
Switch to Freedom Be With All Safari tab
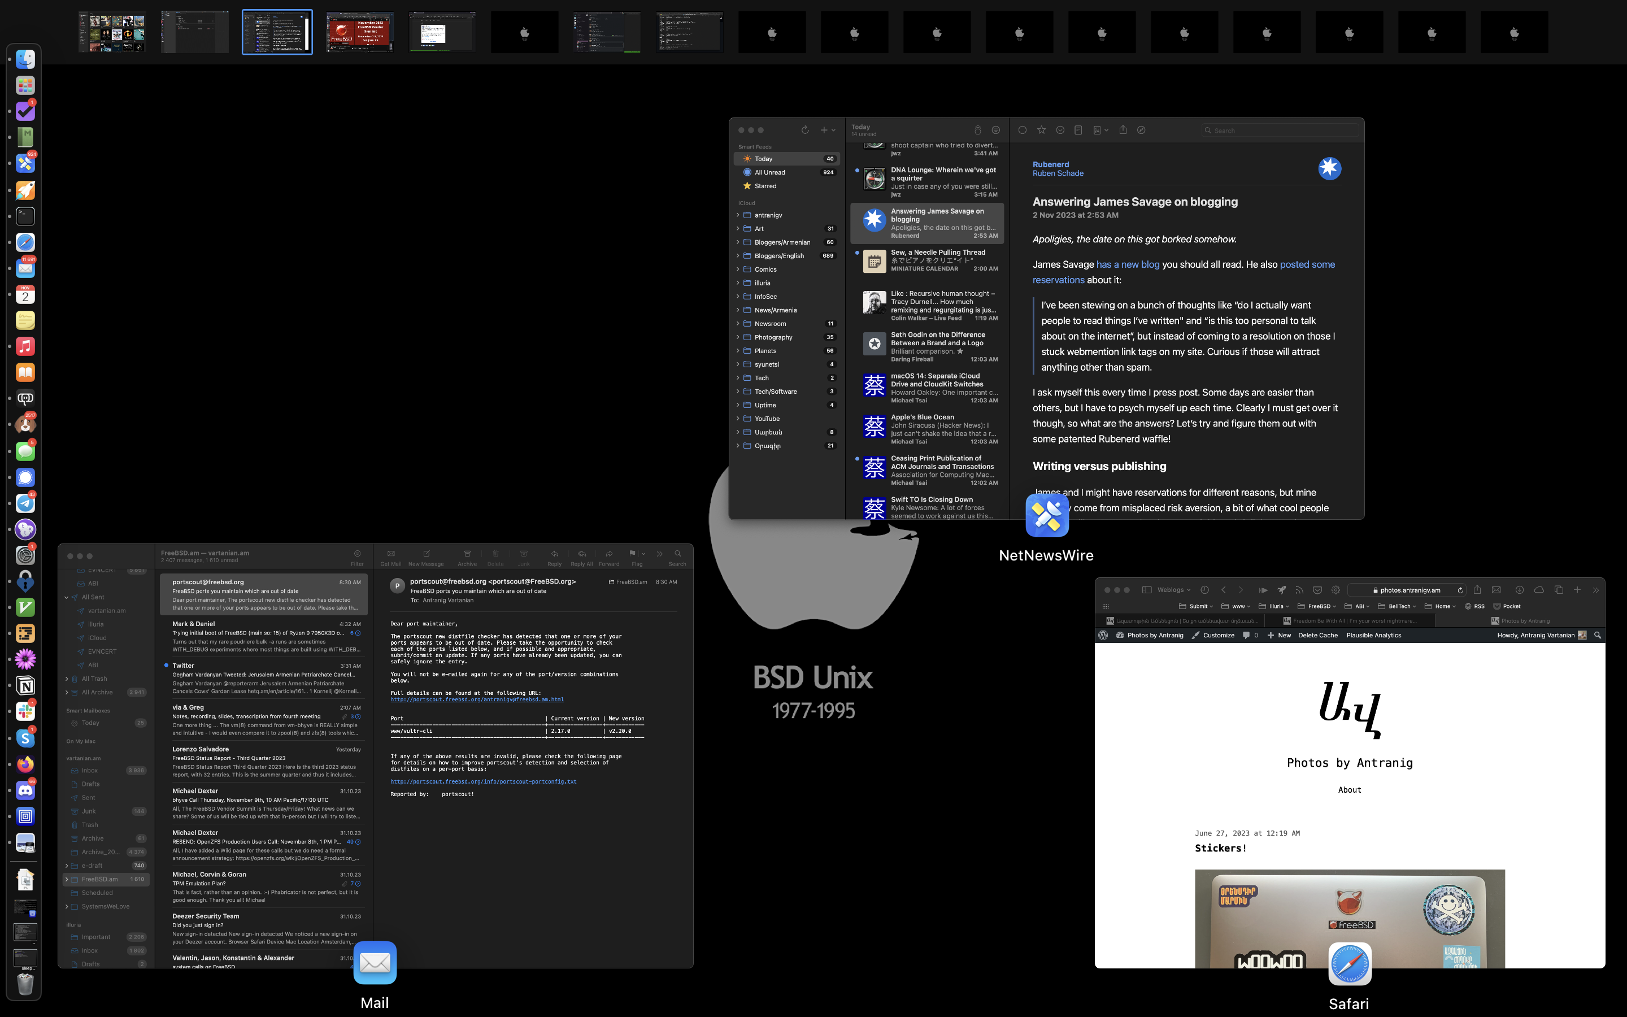pyautogui.click(x=1350, y=621)
